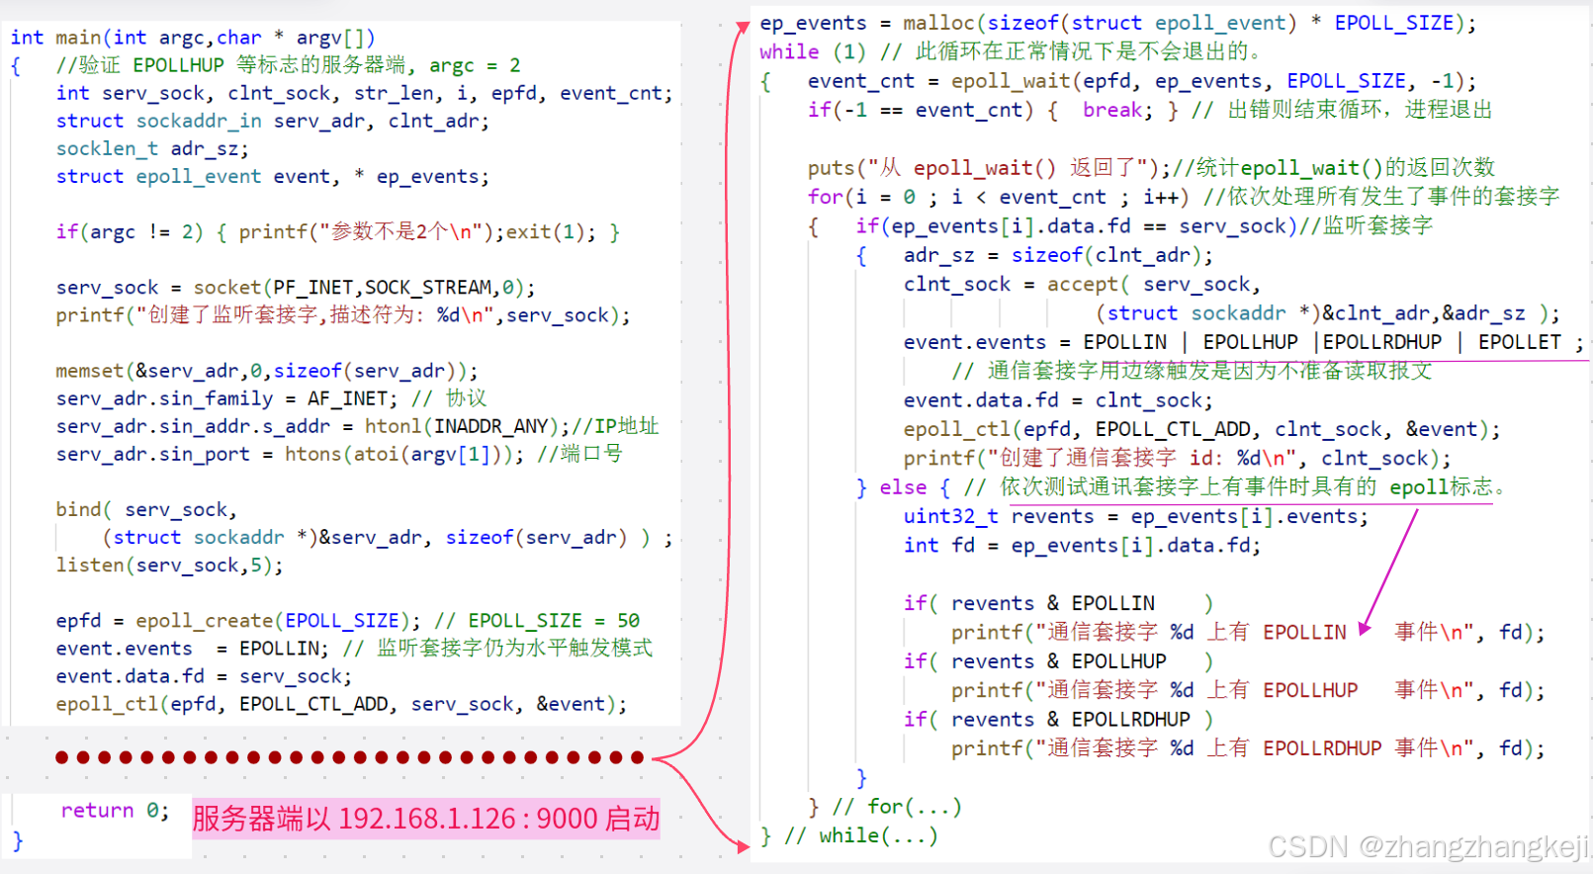Image resolution: width=1593 pixels, height=874 pixels.
Task: Click the 'clnt_sock = accept( serv_sock,' line
Action: tap(1082, 284)
